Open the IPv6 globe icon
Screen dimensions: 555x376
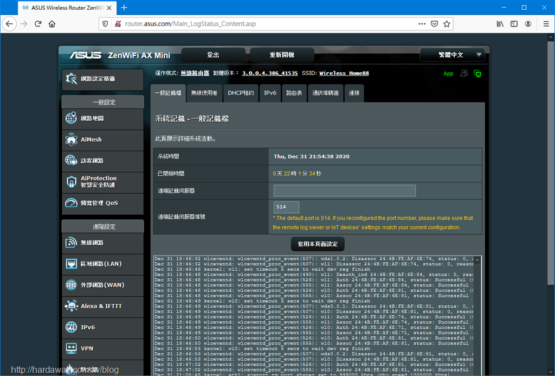tap(71, 327)
